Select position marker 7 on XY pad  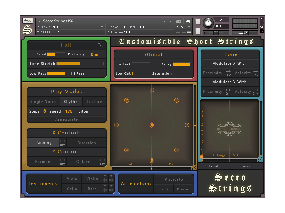(187, 125)
